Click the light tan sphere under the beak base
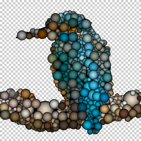The image size is (141, 141). point(52,36)
